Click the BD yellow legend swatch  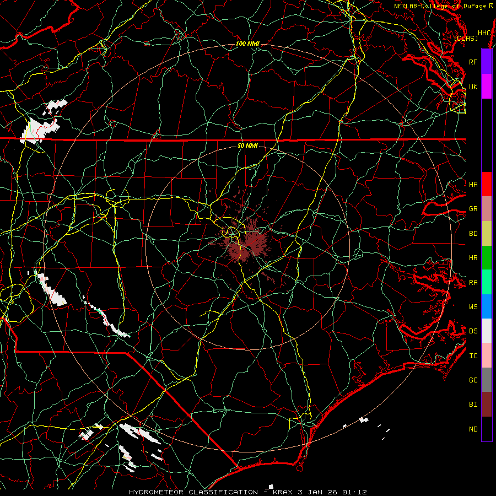tap(487, 234)
